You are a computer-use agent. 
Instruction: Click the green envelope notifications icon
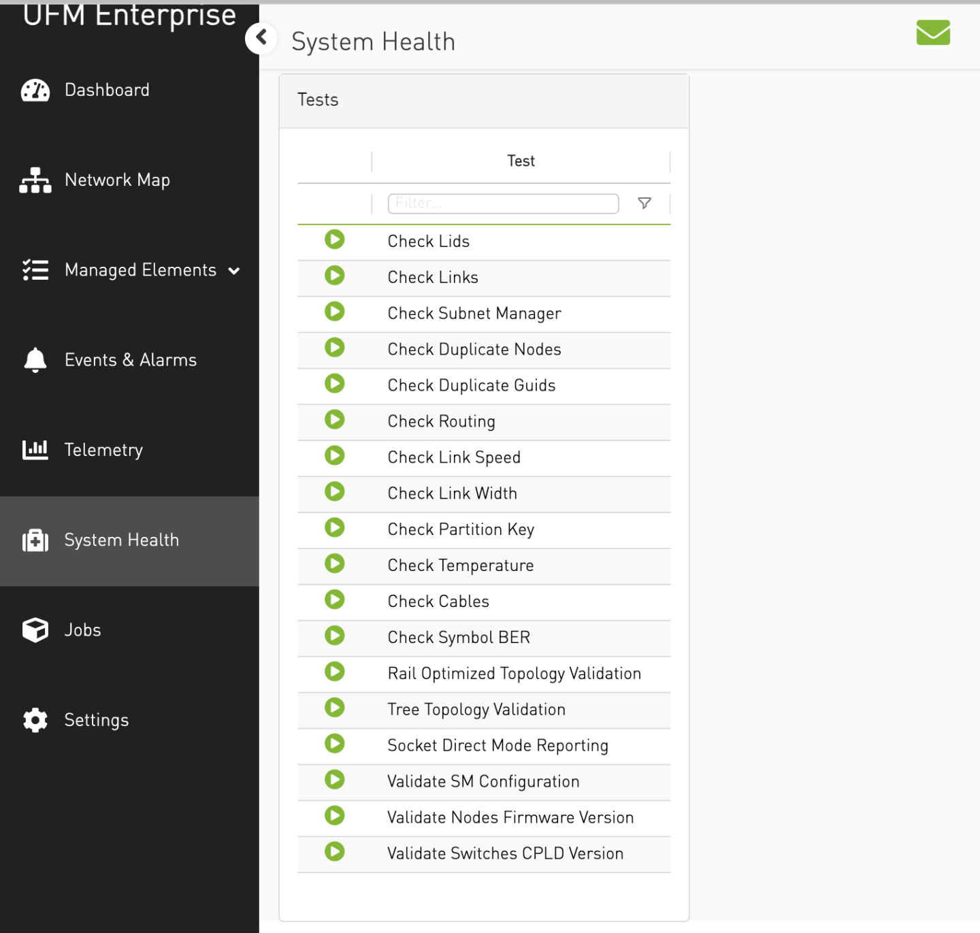(x=932, y=33)
